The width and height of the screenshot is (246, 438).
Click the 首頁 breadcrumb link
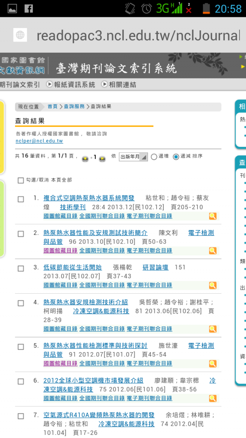[x=52, y=107]
